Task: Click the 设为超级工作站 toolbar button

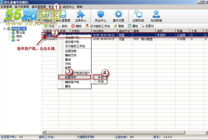Action: (98, 26)
